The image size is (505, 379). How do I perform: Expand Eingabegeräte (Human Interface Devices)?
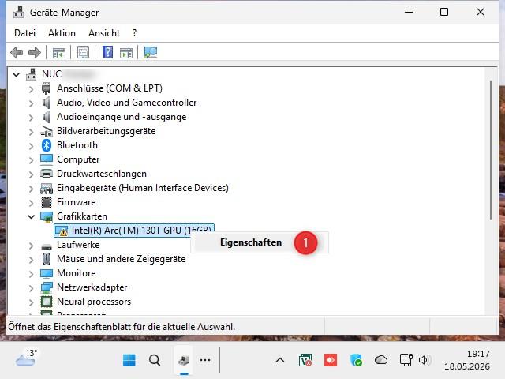(31, 189)
